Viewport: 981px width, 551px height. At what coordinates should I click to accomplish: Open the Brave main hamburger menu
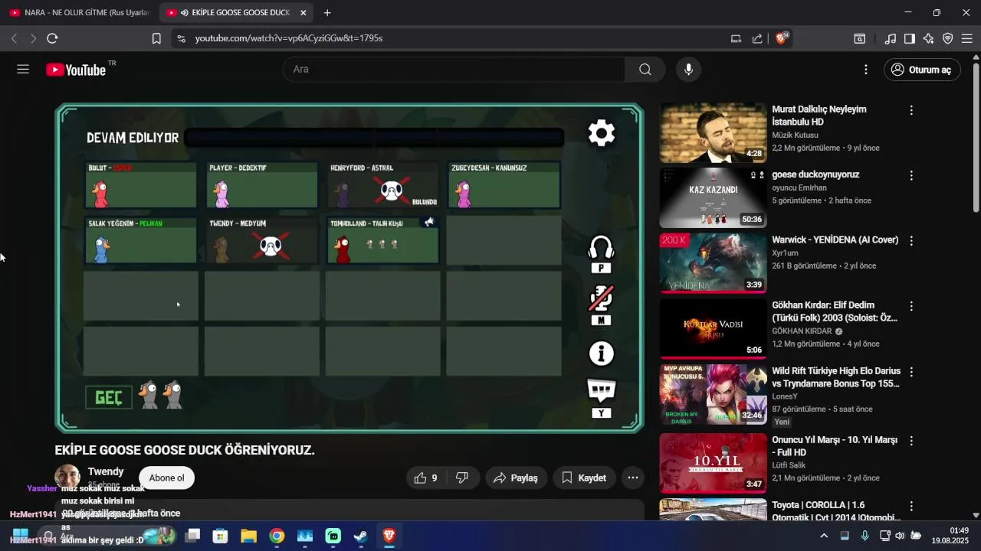click(967, 38)
